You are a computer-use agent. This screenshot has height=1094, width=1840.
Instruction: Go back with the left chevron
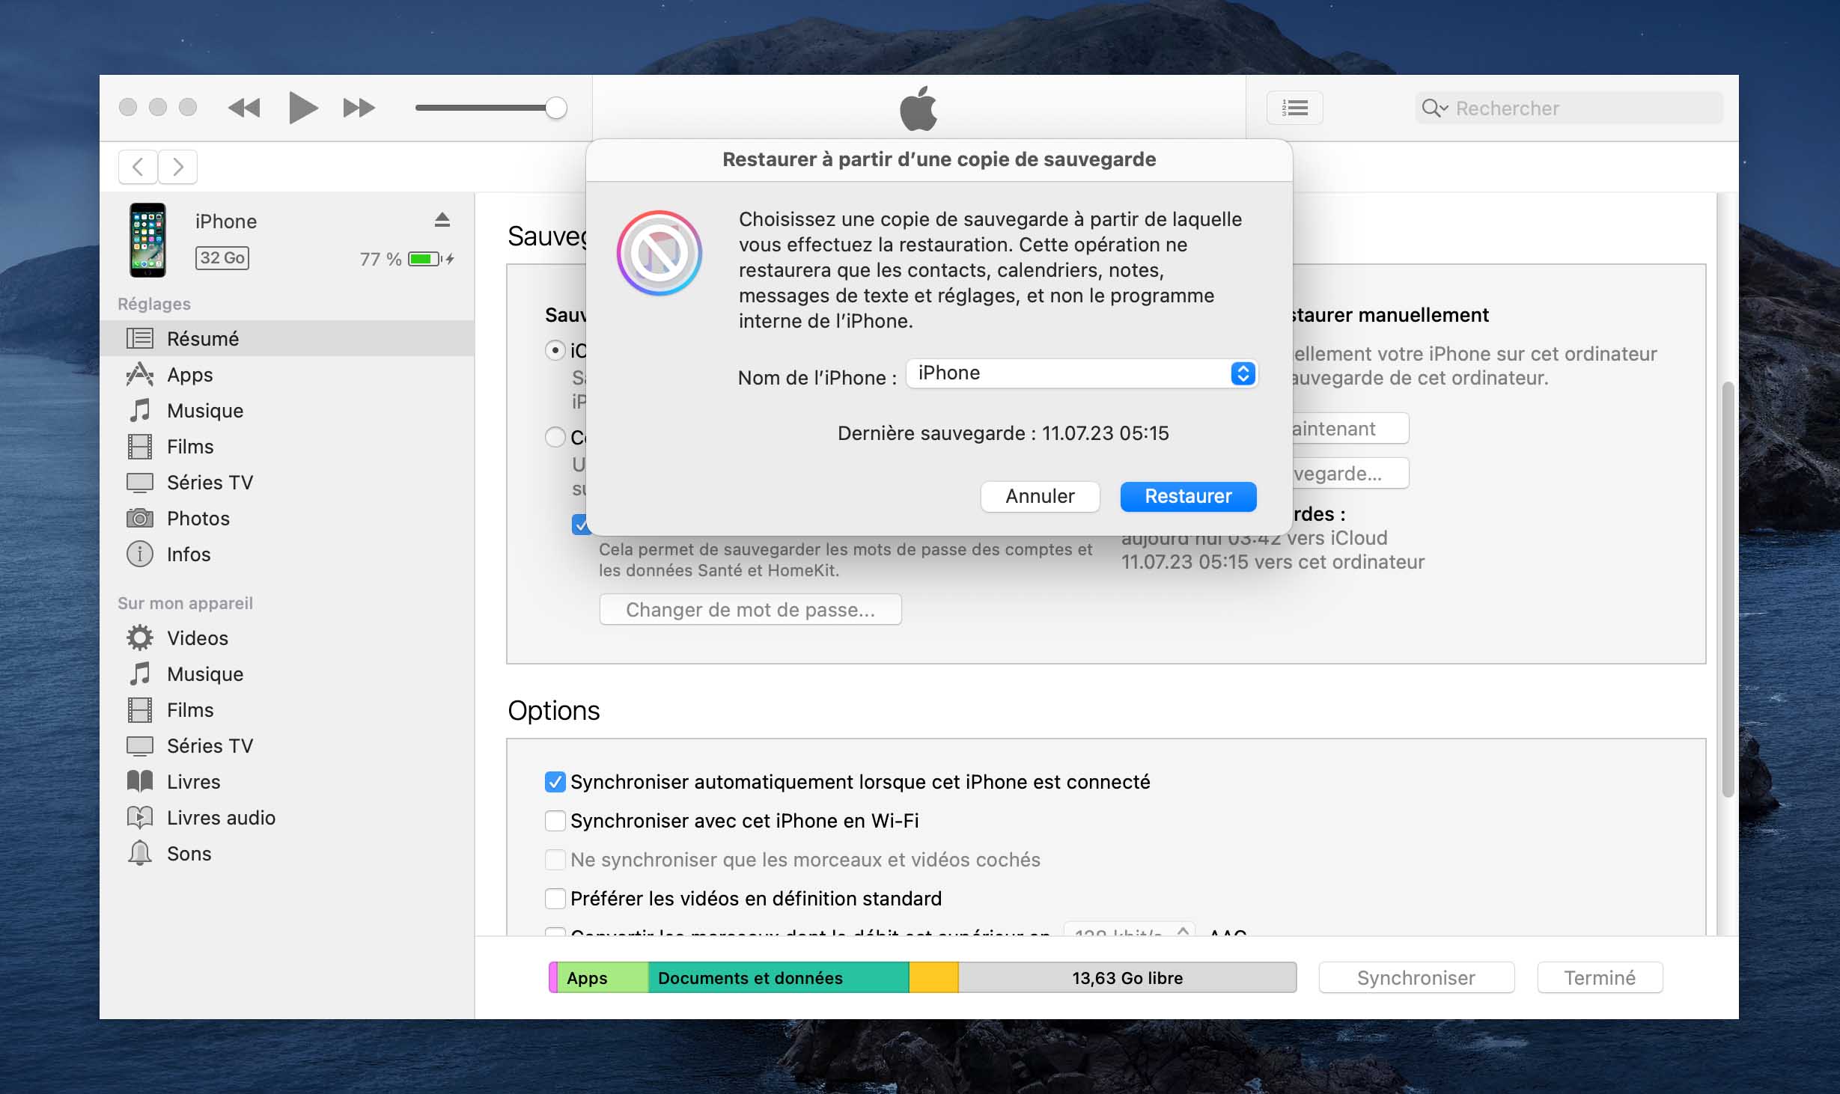tap(138, 166)
